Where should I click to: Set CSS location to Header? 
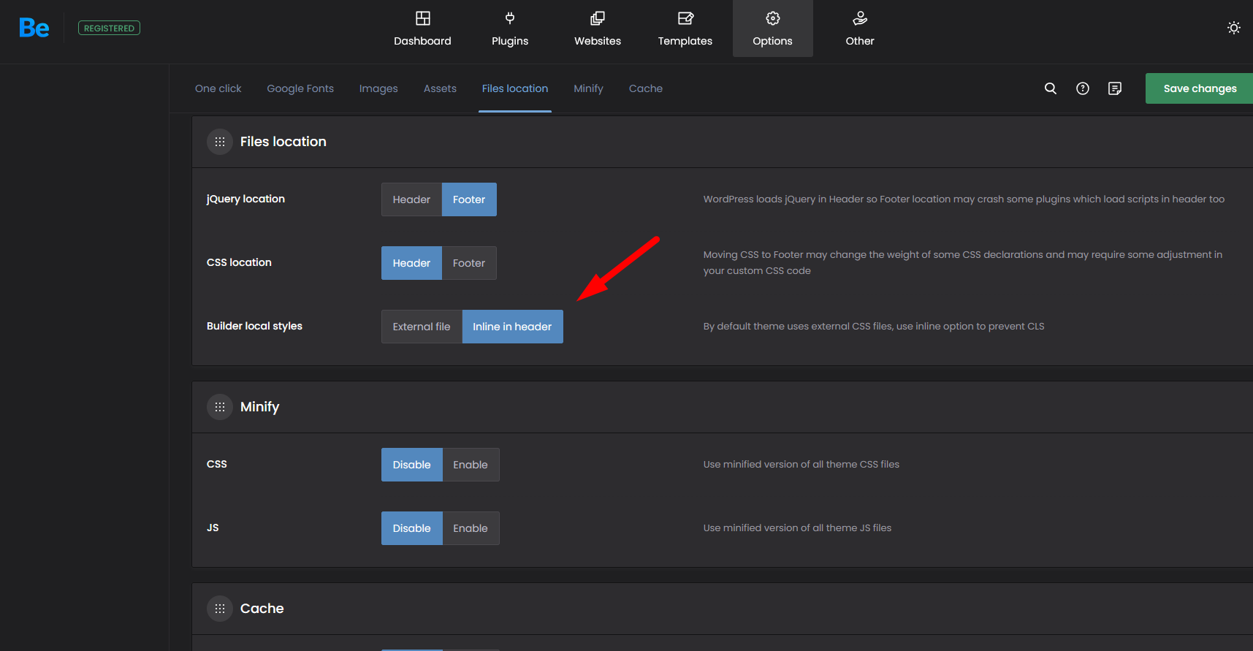(x=411, y=263)
